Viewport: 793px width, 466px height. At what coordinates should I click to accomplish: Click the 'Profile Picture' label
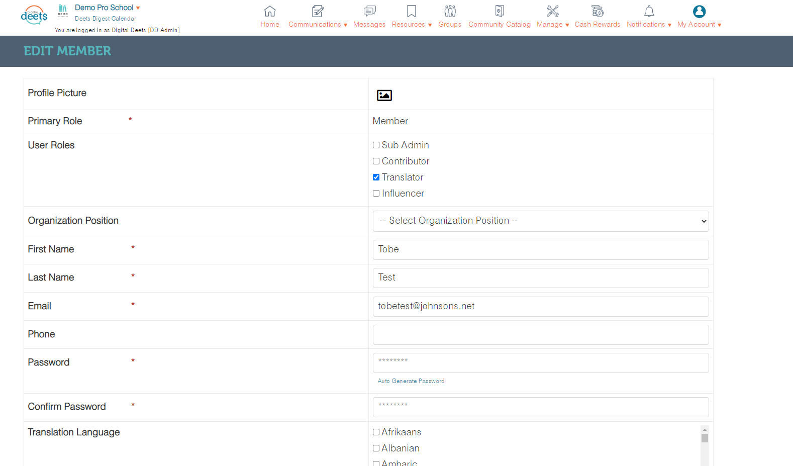pos(57,93)
